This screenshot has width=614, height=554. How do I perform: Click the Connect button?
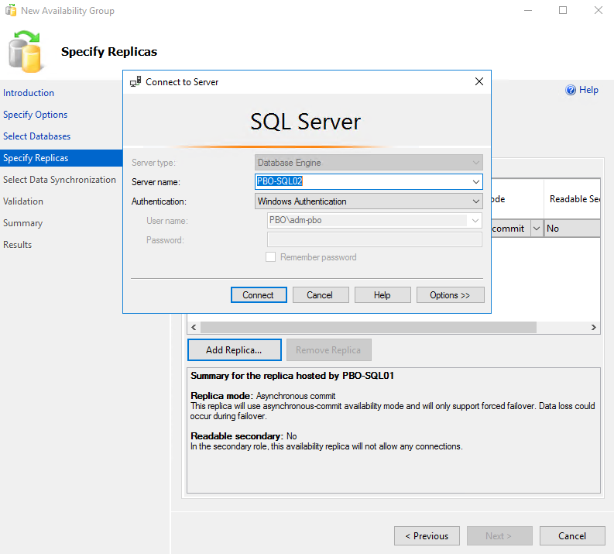[x=259, y=295]
